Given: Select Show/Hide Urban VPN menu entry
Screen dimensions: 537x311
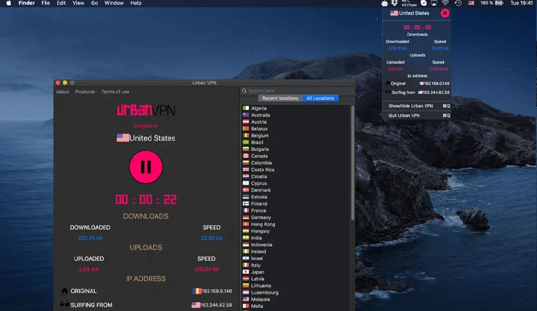Looking at the screenshot, I should pos(417,106).
